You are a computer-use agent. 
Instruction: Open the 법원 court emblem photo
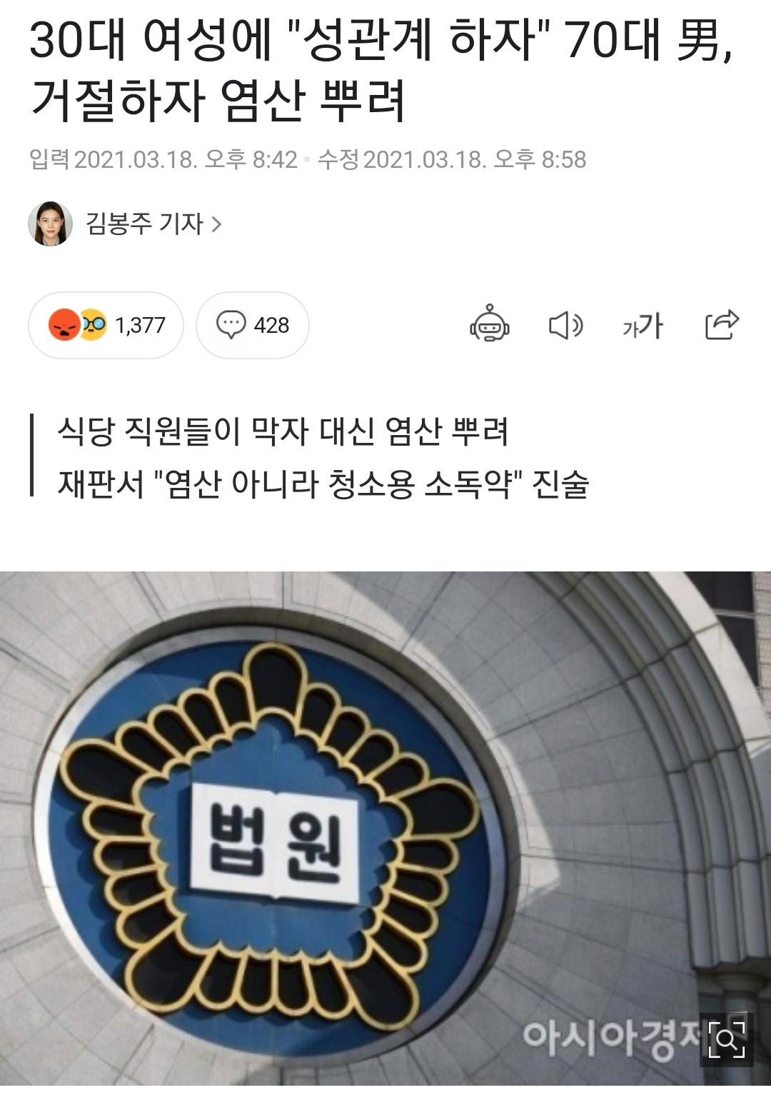pos(385,829)
